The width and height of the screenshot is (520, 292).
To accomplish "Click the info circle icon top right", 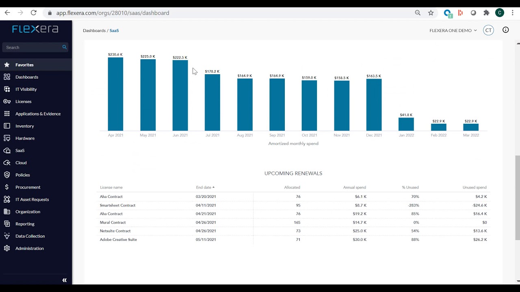I will coord(506,30).
